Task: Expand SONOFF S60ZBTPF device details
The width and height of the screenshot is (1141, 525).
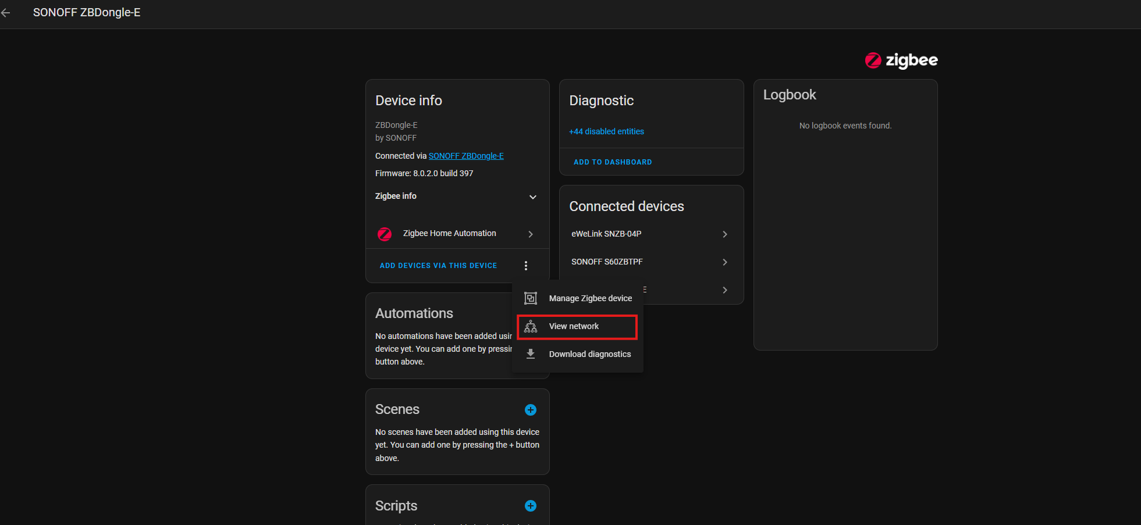Action: tap(724, 262)
